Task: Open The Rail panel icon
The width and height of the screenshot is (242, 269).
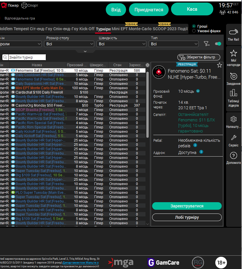Action: pos(233,32)
